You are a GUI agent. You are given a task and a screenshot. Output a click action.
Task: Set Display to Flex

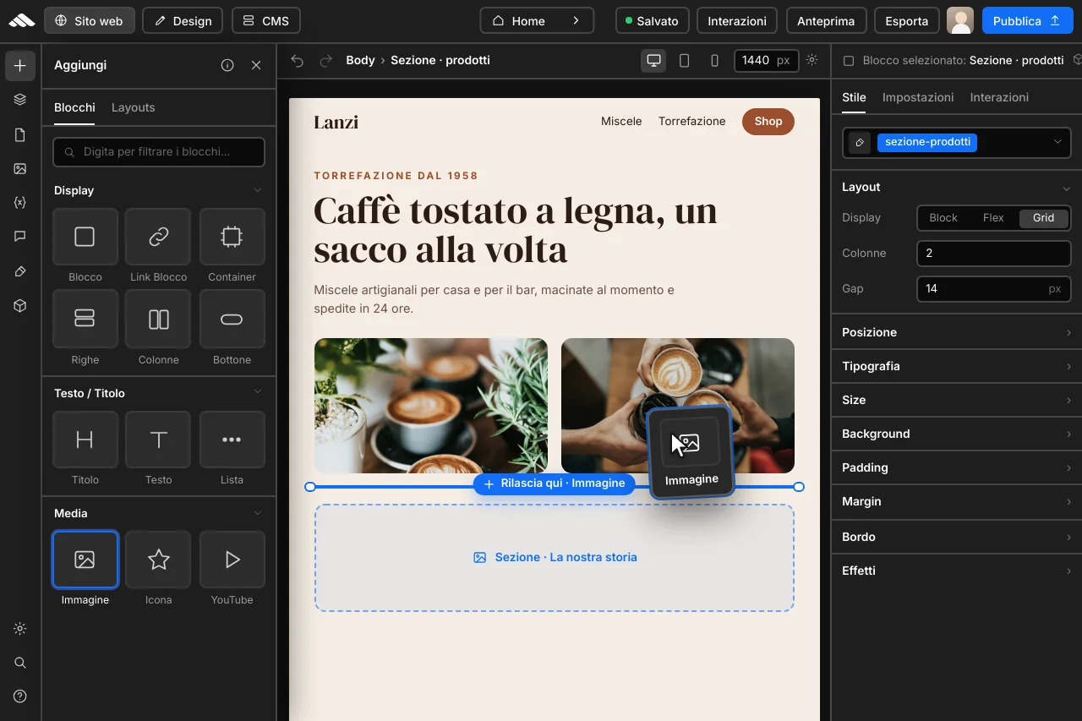tap(993, 218)
